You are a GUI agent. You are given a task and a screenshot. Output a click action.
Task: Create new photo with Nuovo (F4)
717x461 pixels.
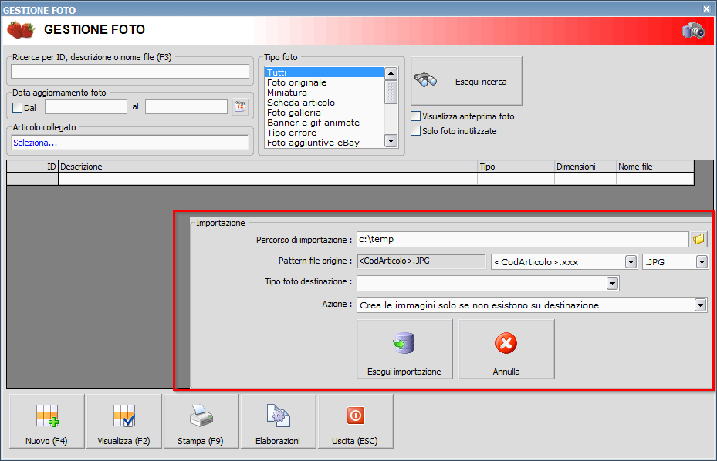click(46, 421)
